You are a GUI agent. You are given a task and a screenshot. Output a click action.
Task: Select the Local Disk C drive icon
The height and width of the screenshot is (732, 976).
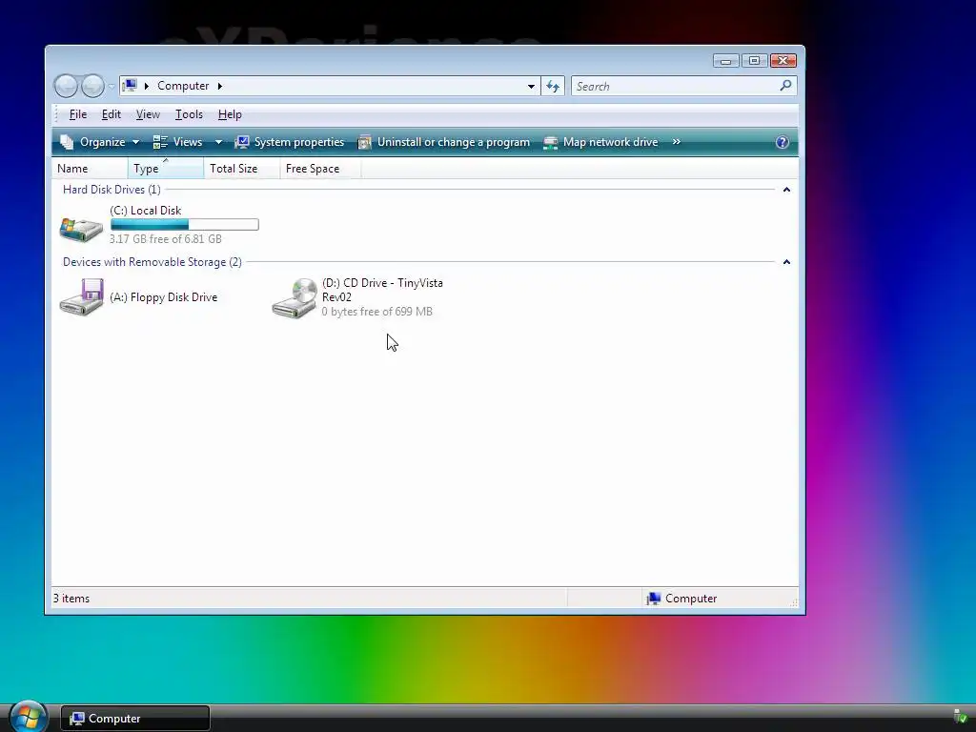coord(82,229)
